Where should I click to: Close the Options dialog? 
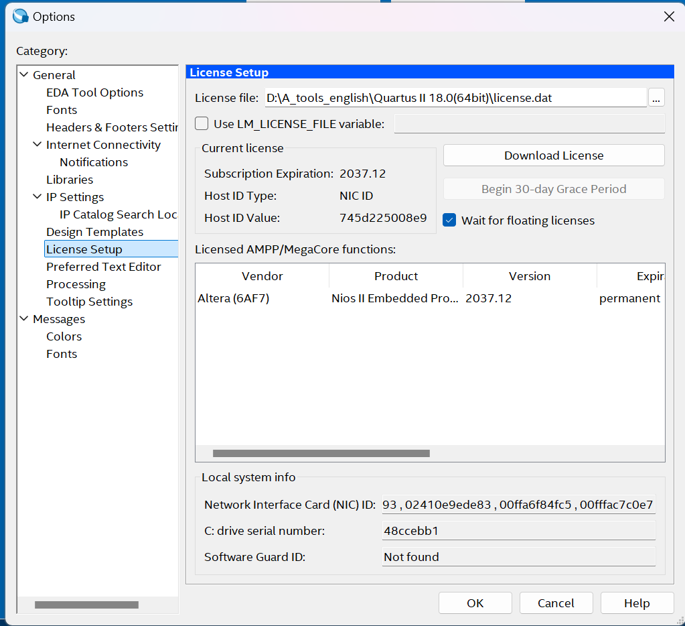(x=669, y=17)
